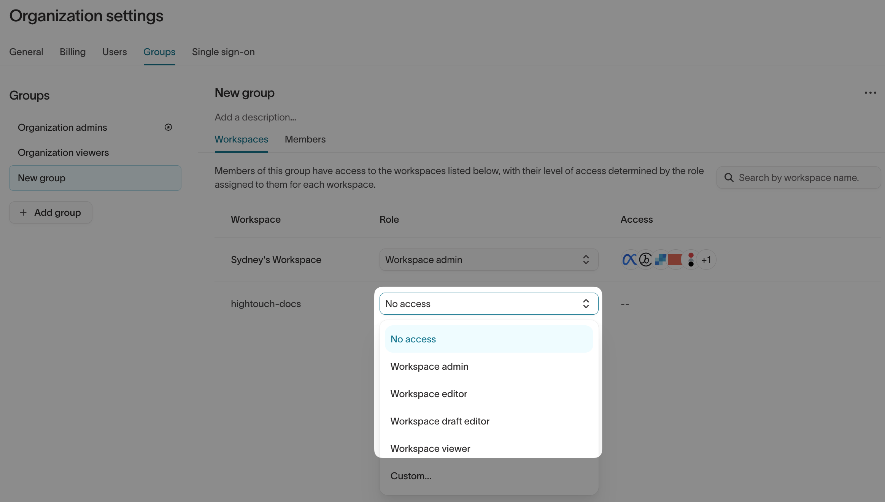Highlight the No access option in the list
885x502 pixels.
413,339
